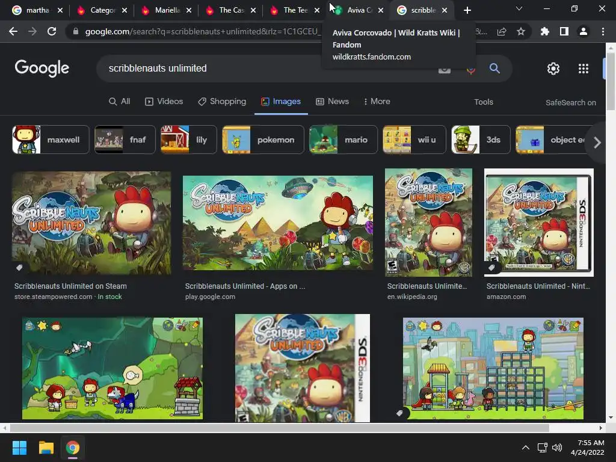The image size is (616, 462).
Task: Open the Windows Start menu
Action: click(x=19, y=448)
